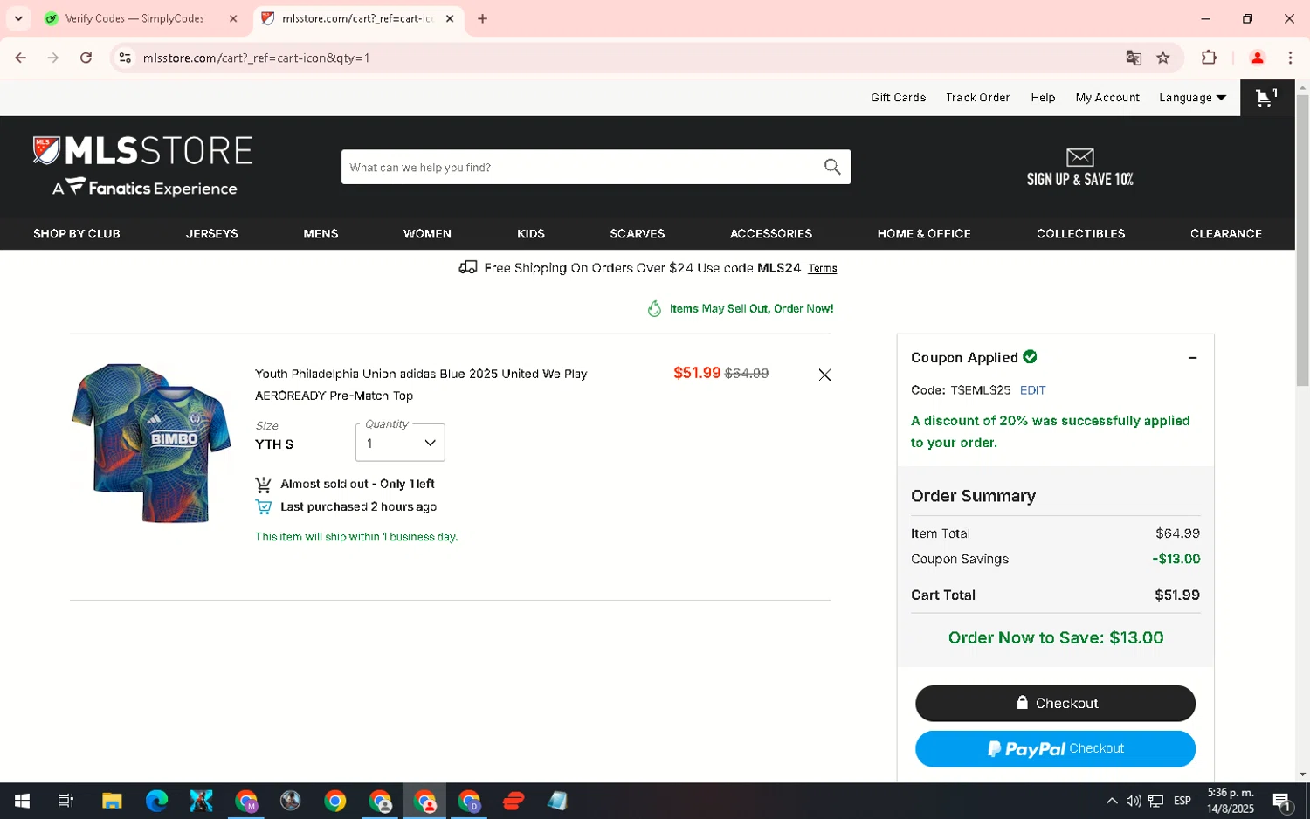Image resolution: width=1310 pixels, height=819 pixels.
Task: Open the My Account link
Action: tap(1107, 98)
